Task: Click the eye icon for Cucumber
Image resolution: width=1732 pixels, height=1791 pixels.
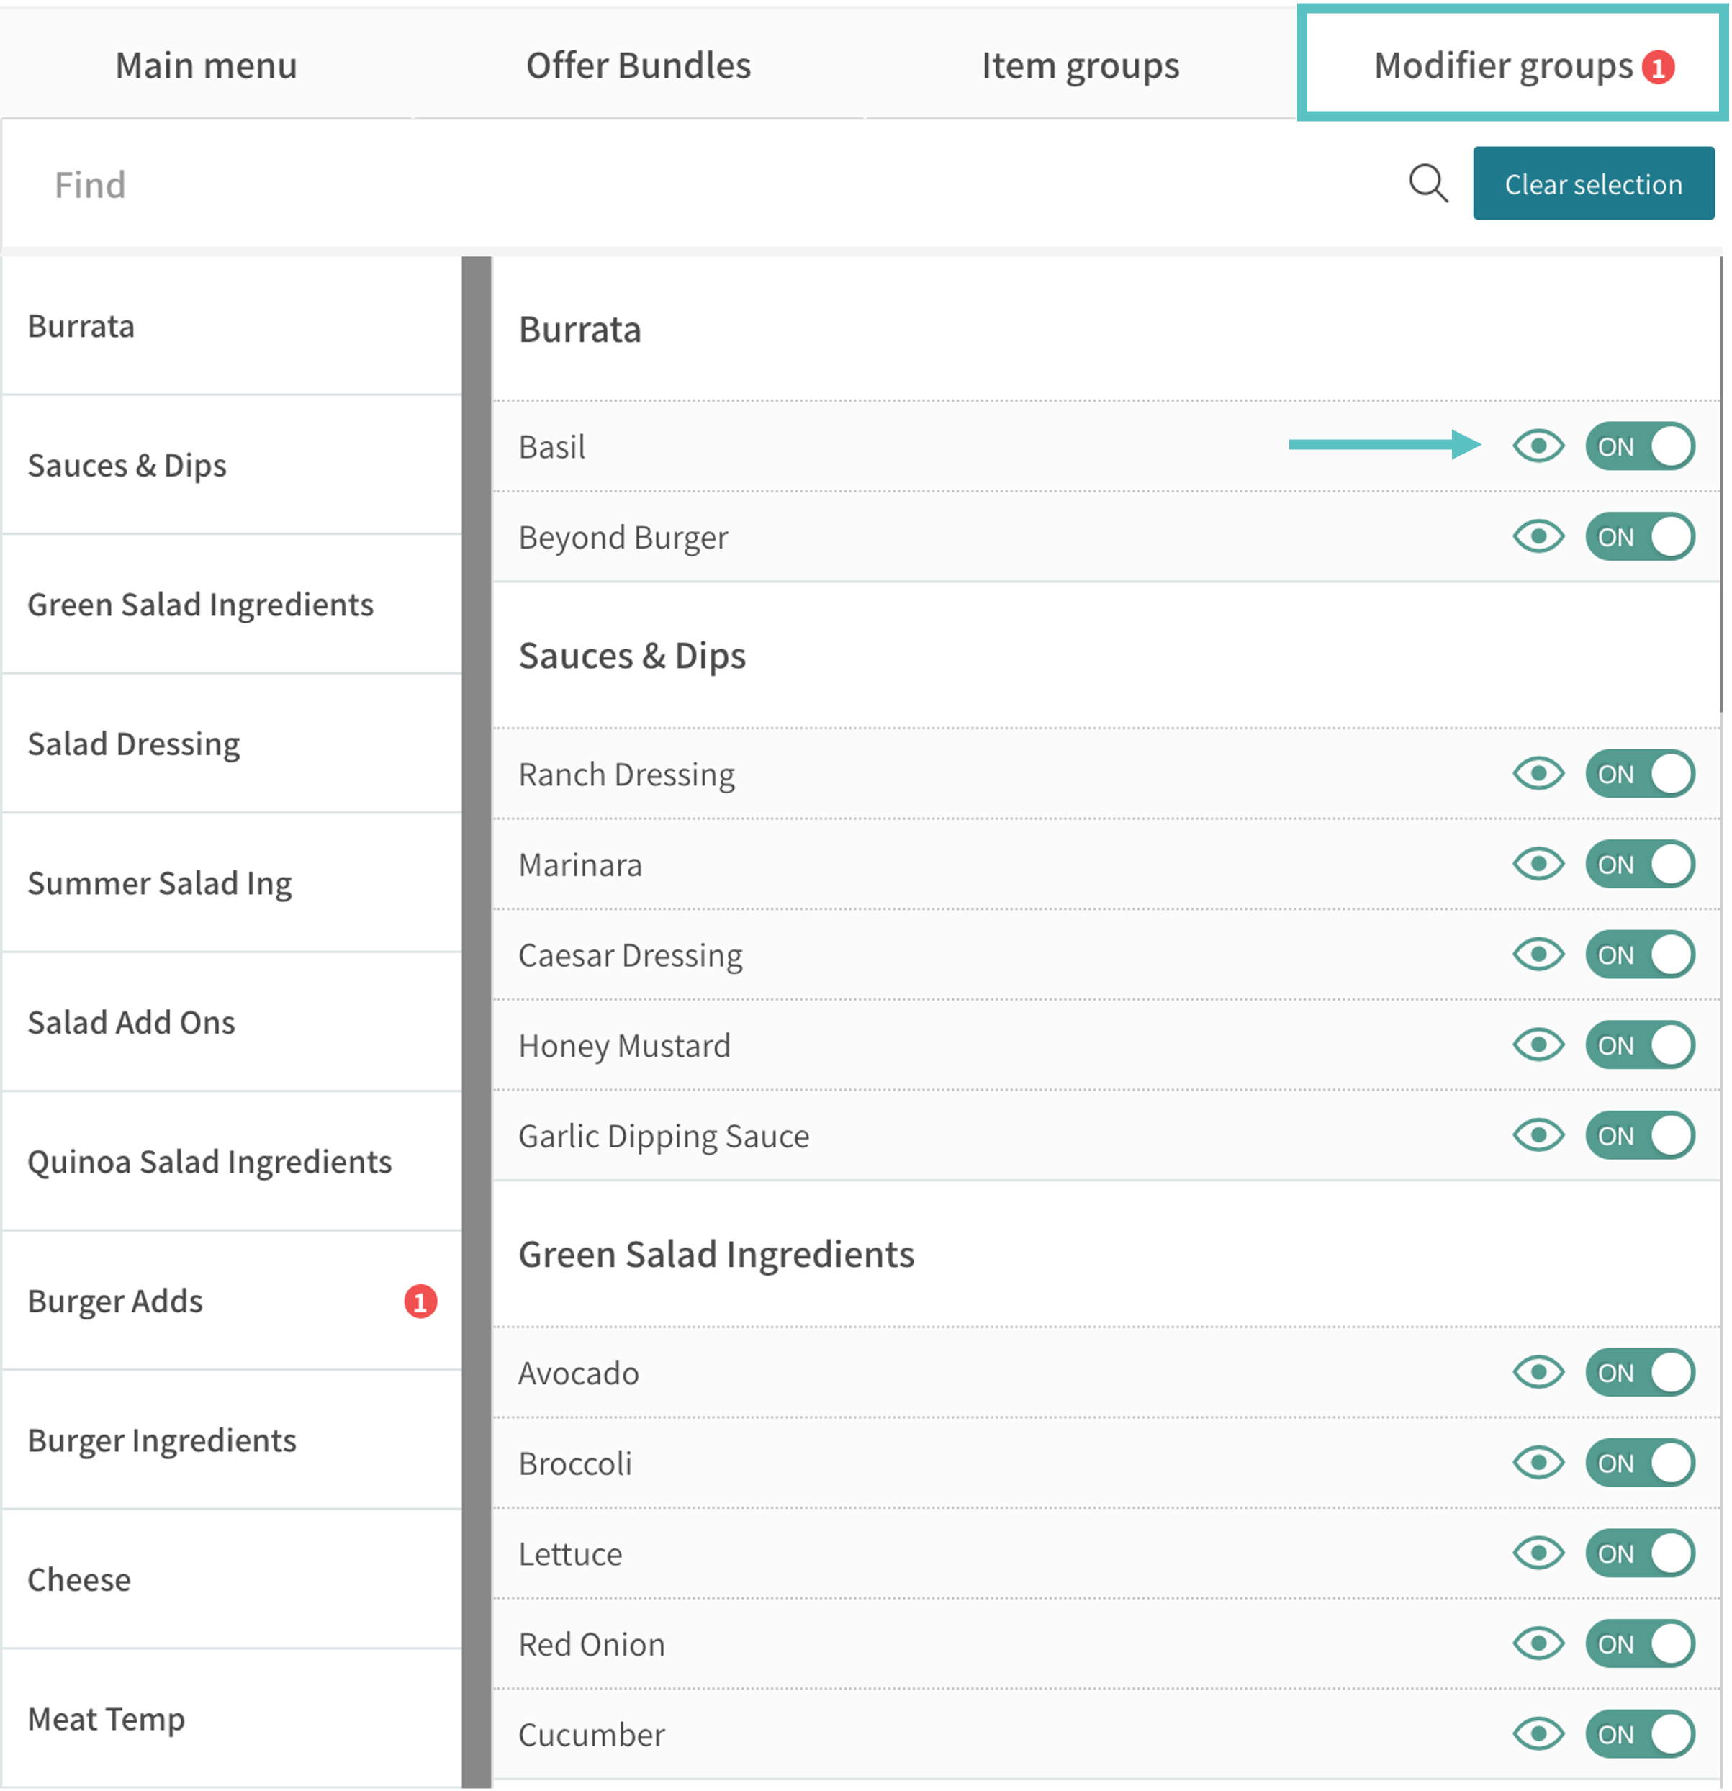Action: (1538, 1734)
